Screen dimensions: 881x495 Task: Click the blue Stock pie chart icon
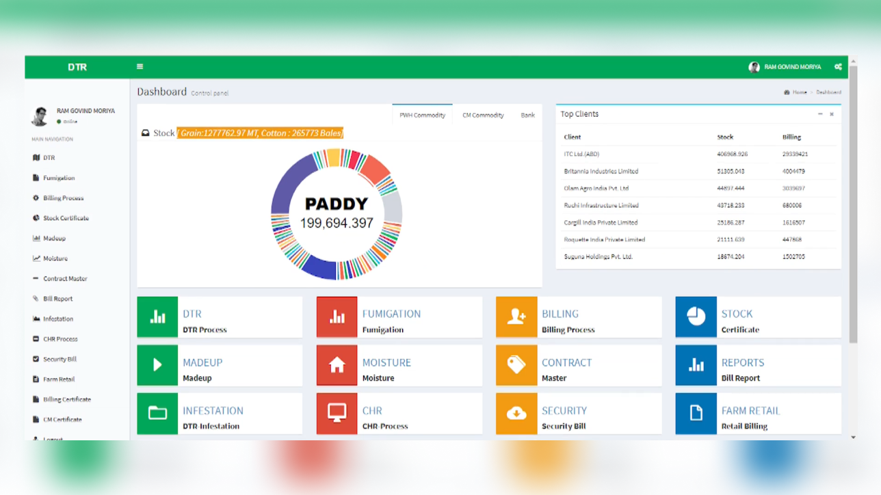[x=696, y=317]
